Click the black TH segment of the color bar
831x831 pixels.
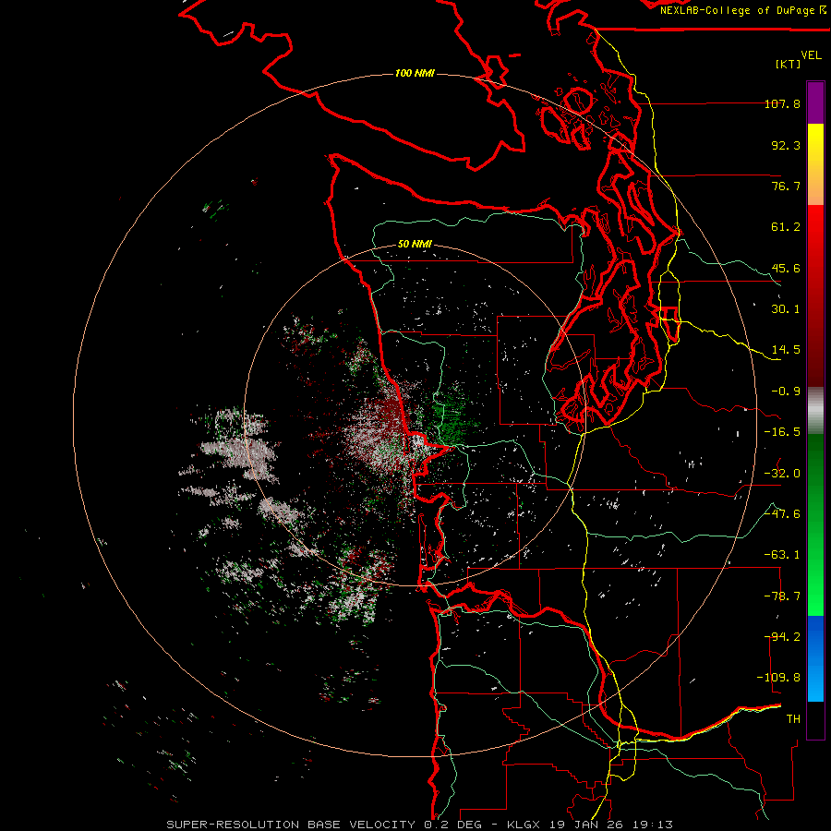tap(815, 719)
